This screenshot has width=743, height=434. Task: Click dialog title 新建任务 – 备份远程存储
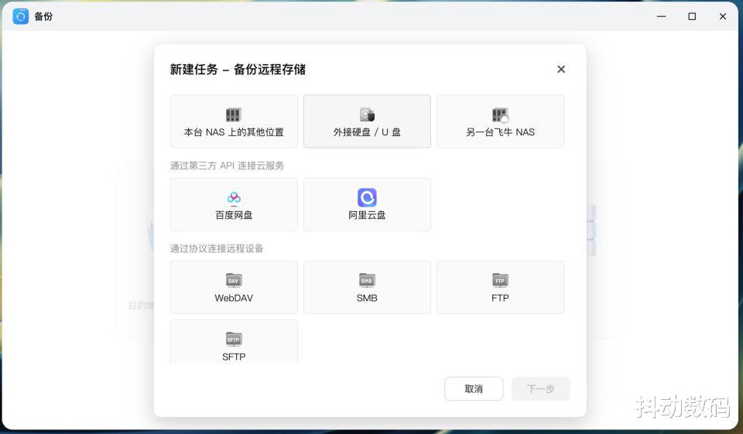[x=238, y=69]
